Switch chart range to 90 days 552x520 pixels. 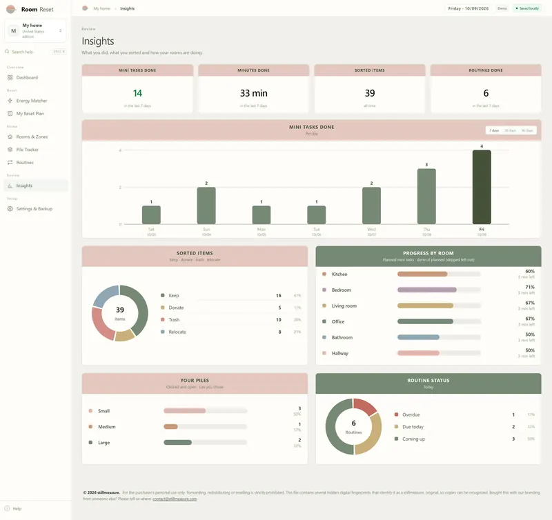[x=527, y=130]
